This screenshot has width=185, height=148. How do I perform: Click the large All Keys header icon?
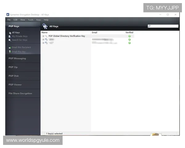pos(45,26)
